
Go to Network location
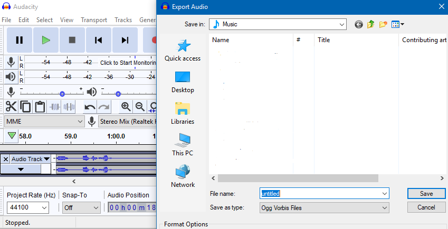pos(183,176)
